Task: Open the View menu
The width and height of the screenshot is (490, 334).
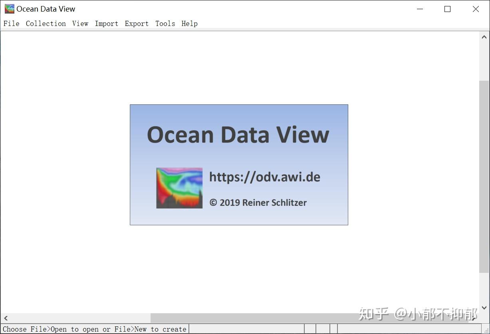Action: pyautogui.click(x=80, y=24)
